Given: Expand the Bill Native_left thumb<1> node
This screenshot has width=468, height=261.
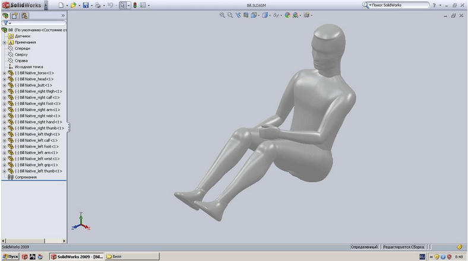Looking at the screenshot, I should tap(4, 171).
